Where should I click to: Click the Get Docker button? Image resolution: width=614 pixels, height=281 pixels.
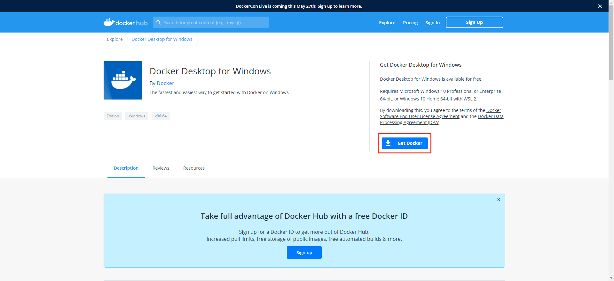pos(405,143)
